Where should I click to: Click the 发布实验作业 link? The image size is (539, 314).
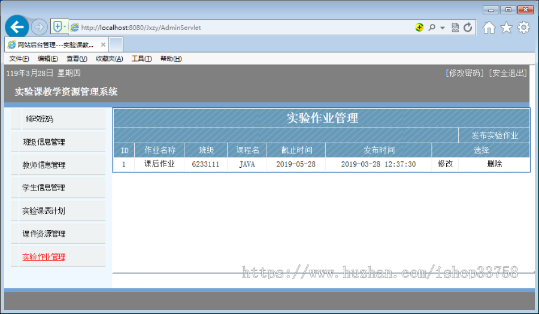click(x=494, y=135)
